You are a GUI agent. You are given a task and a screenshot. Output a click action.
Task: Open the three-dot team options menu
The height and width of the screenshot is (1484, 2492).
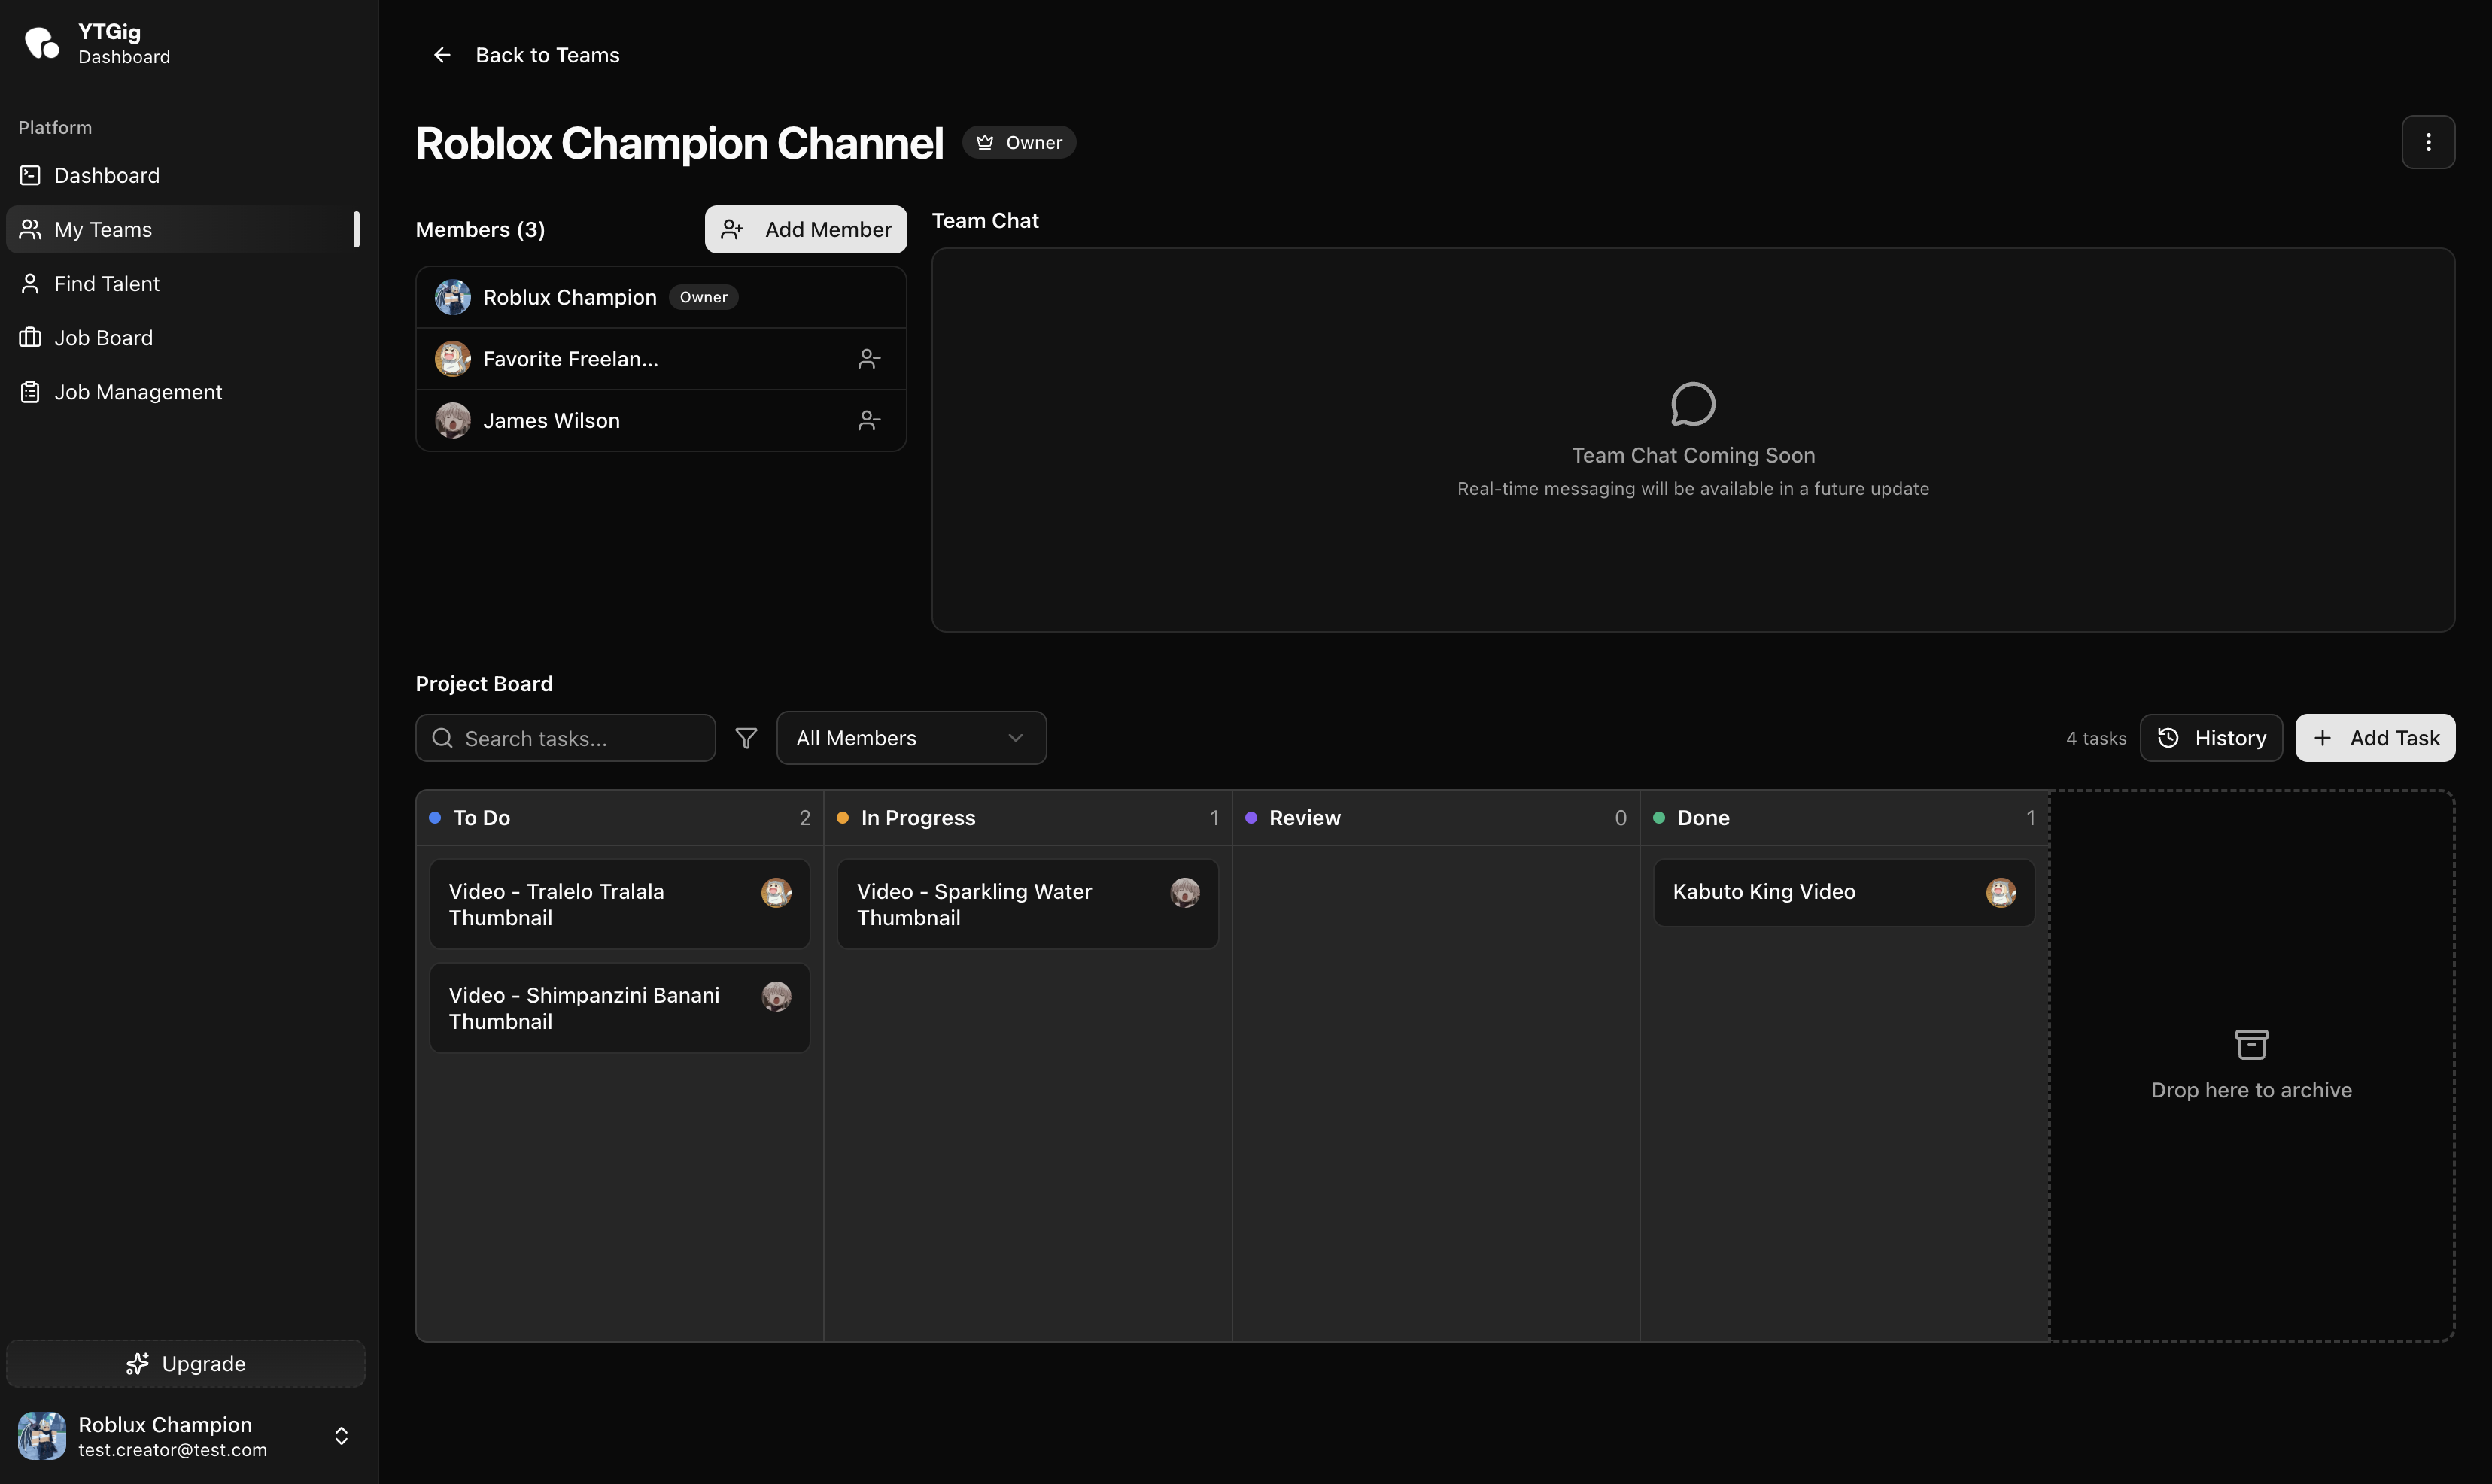coord(2428,142)
